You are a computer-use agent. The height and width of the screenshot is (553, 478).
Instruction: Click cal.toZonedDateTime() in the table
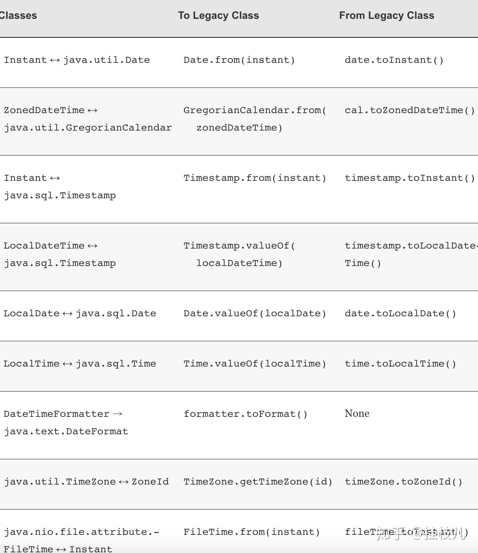click(x=410, y=110)
